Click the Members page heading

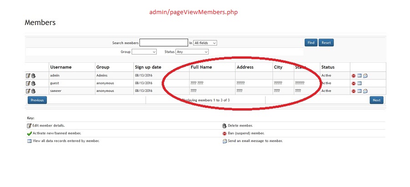[40, 22]
